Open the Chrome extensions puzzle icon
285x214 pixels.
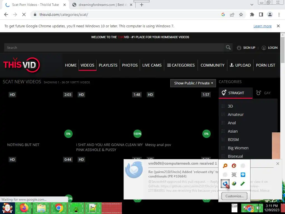252,14
